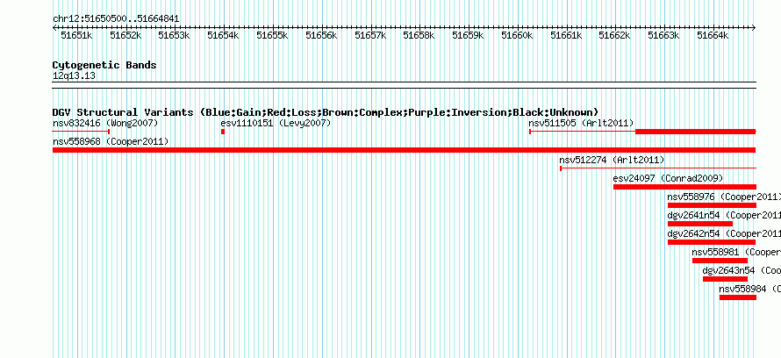Viewport: 781px width, 358px height.
Task: Click the 51663k ruler tick label
Action: 664,35
